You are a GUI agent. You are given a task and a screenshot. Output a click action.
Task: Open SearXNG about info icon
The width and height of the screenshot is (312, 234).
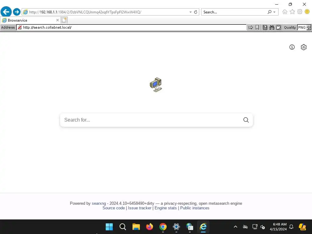pyautogui.click(x=292, y=47)
